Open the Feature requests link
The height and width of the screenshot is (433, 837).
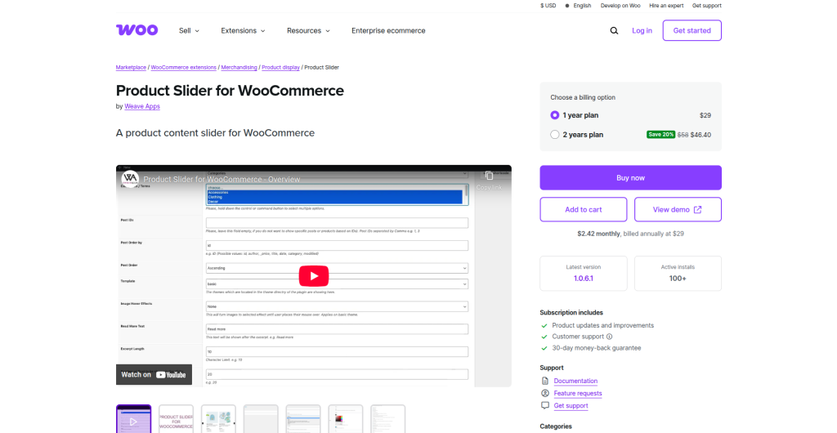coord(578,393)
